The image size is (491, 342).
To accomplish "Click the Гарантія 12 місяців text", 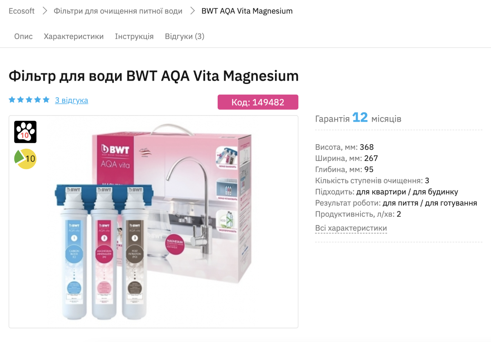I will point(358,118).
